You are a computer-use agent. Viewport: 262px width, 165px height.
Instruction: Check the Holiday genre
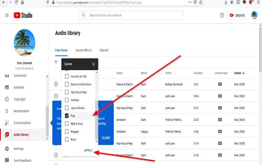coord(67,100)
